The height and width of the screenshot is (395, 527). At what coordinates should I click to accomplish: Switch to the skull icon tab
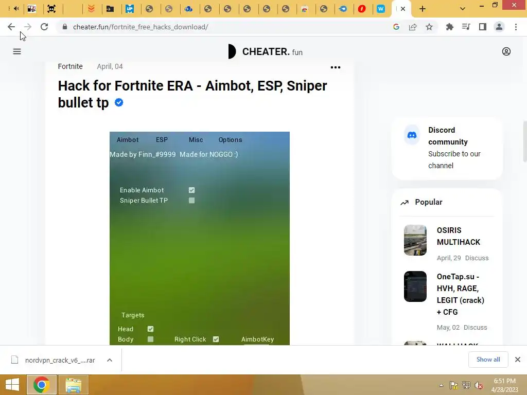pos(51,9)
